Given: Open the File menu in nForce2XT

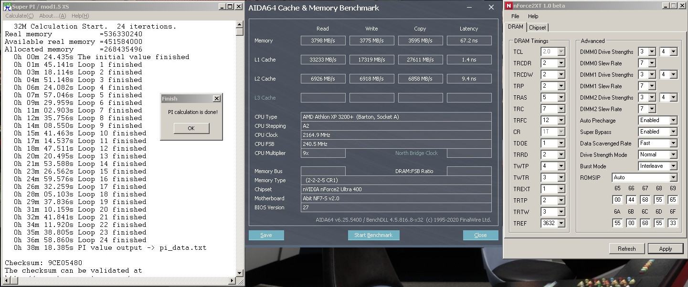Looking at the screenshot, I should click(515, 16).
